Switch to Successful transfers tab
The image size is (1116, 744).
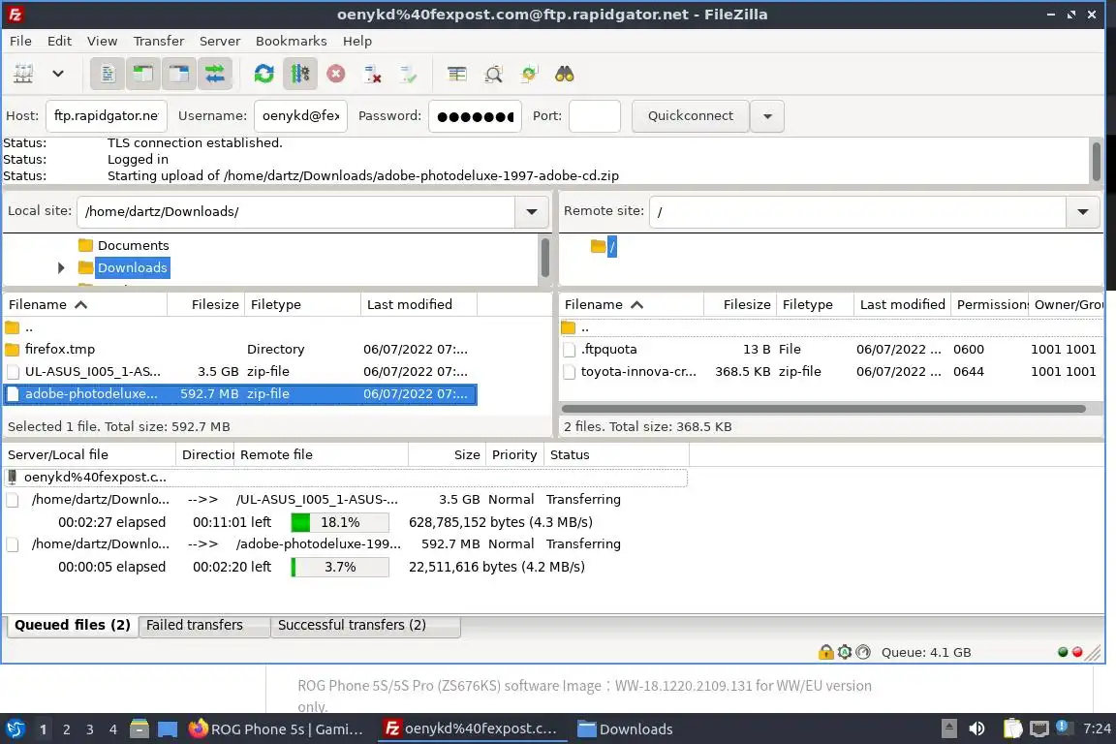(366, 625)
